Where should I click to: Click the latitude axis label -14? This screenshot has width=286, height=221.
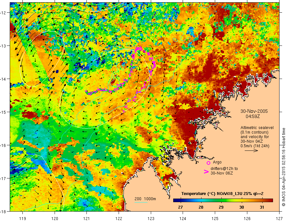[x=4, y=79]
